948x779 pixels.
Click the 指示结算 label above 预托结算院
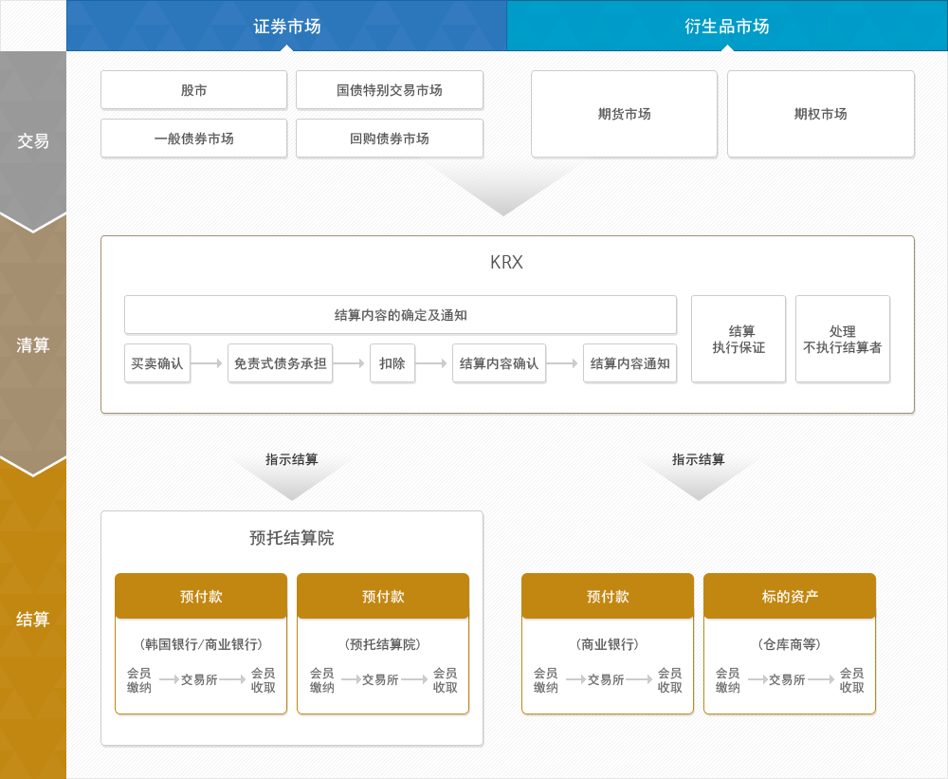(x=291, y=459)
